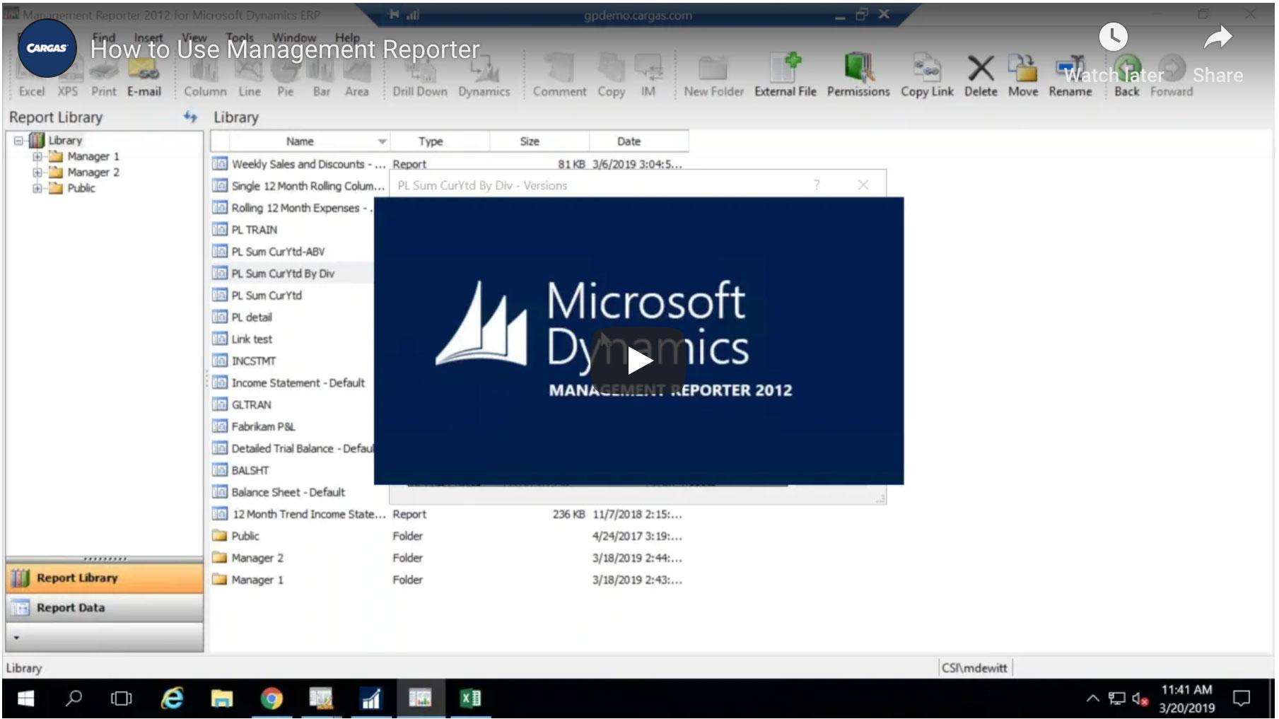Click the Copy toolbar icon
Image resolution: width=1279 pixels, height=719 pixels.
click(611, 76)
